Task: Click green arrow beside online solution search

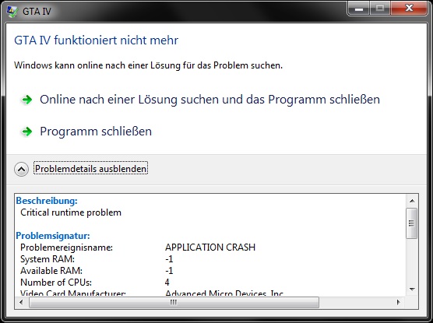Action: pos(26,100)
